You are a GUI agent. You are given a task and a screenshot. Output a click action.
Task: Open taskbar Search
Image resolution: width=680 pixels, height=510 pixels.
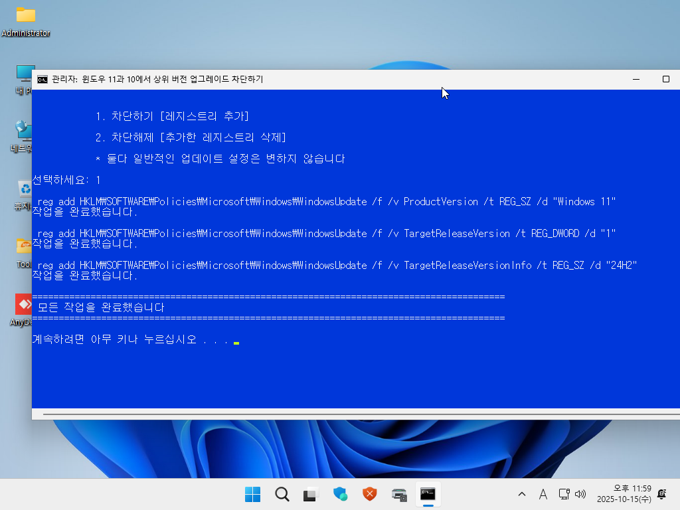click(x=282, y=494)
